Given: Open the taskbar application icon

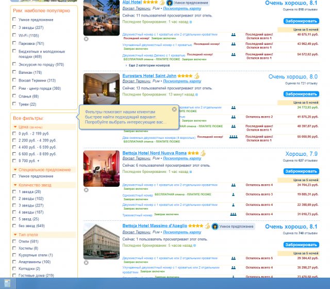Looking at the screenshot, I should (x=7, y=283).
